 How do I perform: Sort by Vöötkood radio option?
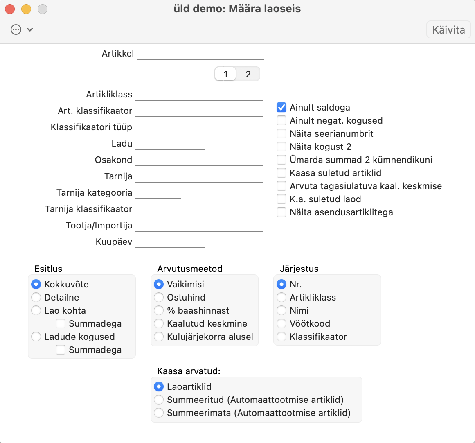click(281, 323)
